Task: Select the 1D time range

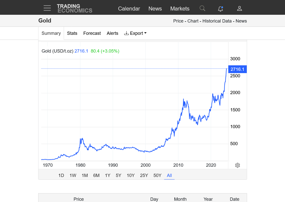Action: [61, 175]
